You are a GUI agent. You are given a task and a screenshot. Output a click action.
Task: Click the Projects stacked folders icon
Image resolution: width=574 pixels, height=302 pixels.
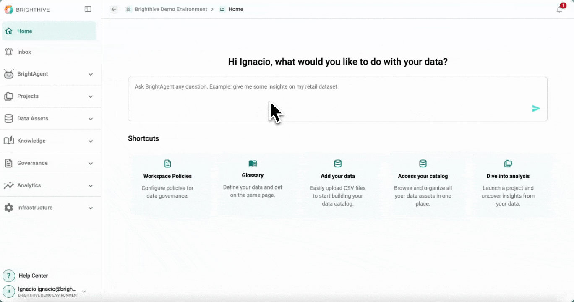(x=9, y=96)
